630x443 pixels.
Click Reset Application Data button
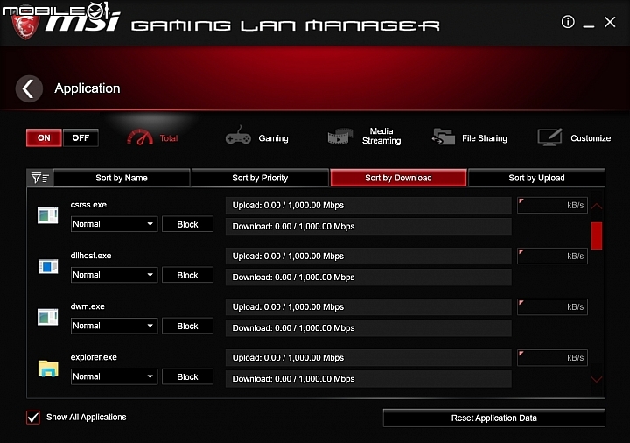pyautogui.click(x=493, y=418)
